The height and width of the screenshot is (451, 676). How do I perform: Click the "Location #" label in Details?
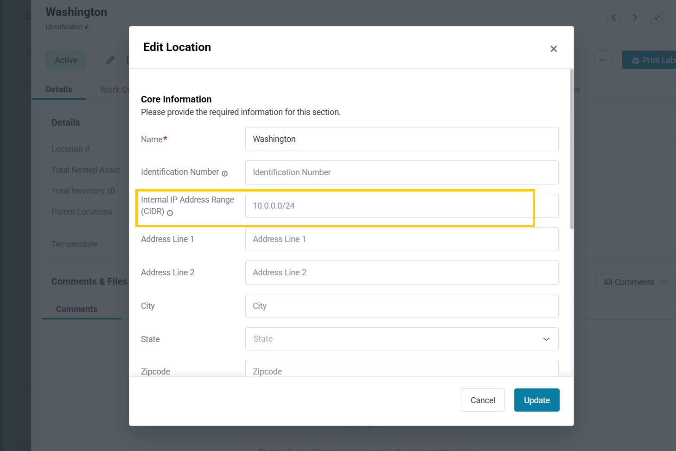coord(70,149)
